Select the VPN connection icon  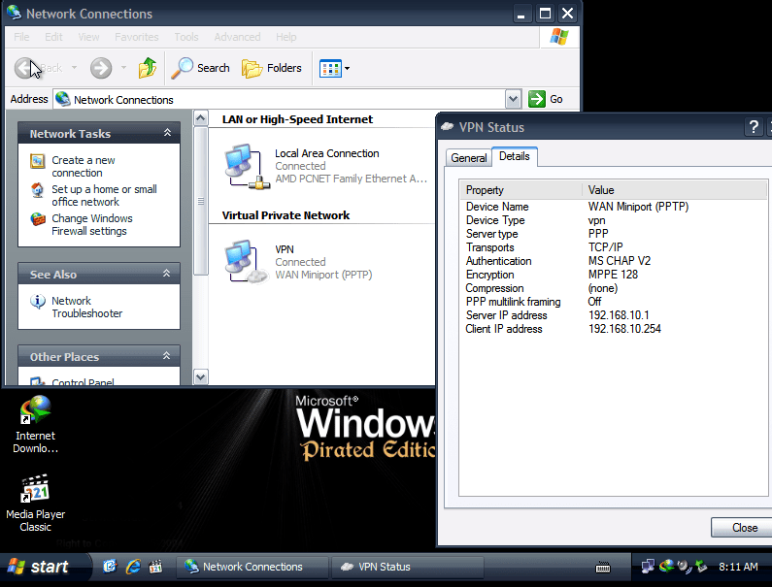247,262
